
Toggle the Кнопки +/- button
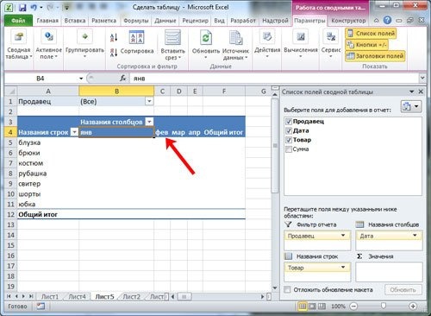[366, 45]
